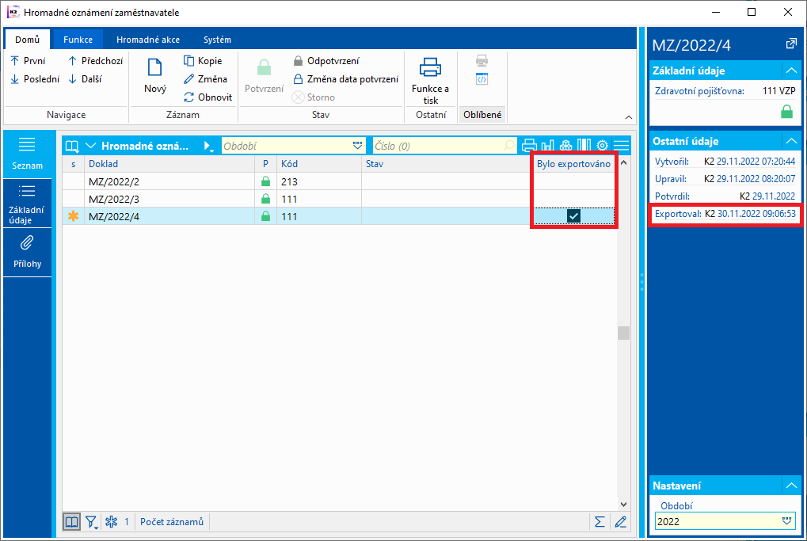Open Funkce a tisk

tap(430, 80)
